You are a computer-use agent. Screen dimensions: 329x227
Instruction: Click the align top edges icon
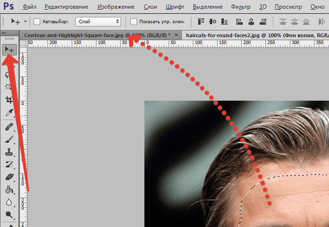(201, 21)
